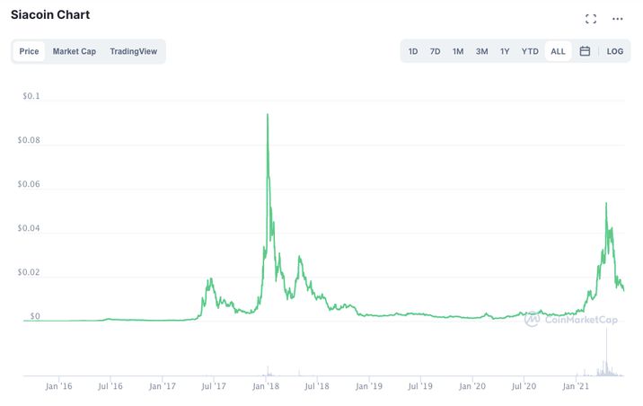Open the three-dots more options menu

click(617, 19)
